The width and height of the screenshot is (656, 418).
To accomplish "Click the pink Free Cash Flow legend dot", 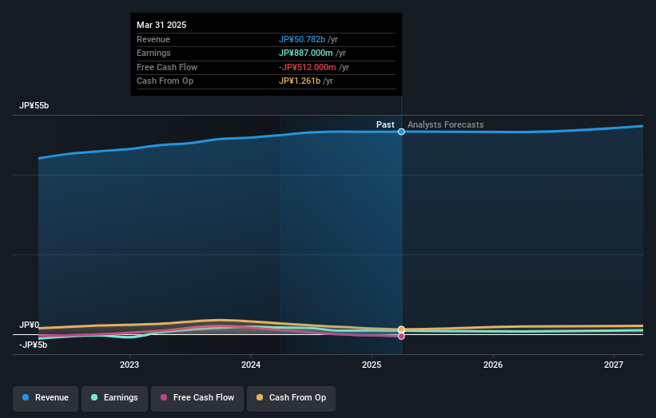I will click(x=164, y=397).
